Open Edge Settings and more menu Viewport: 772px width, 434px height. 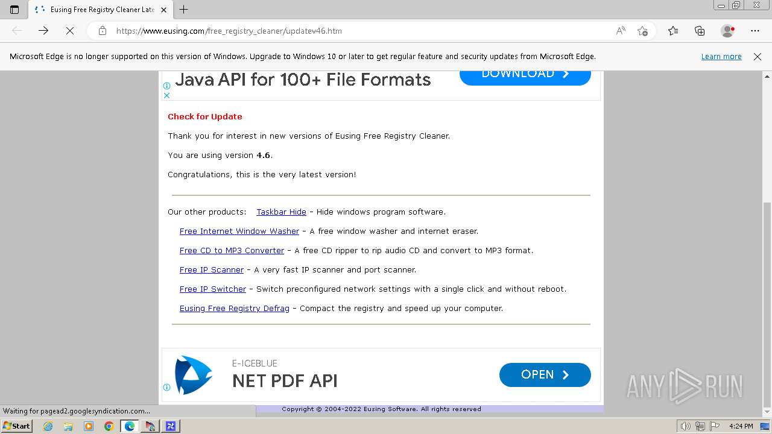[755, 31]
